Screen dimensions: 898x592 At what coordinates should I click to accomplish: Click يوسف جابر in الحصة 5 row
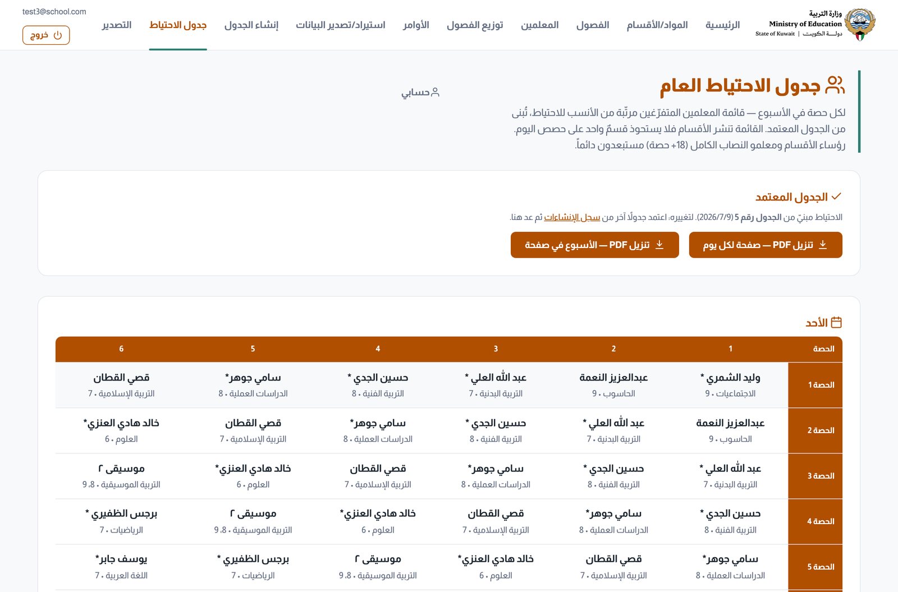(x=121, y=559)
